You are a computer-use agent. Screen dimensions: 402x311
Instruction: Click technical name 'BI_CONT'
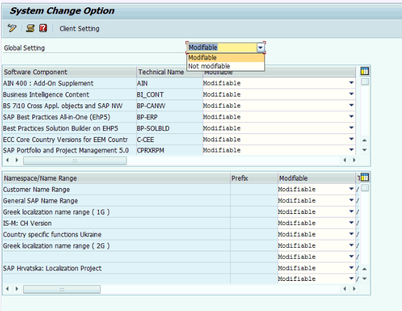(150, 95)
